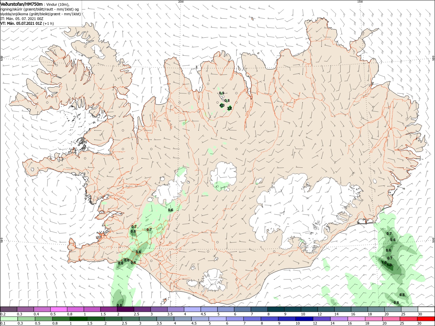The image size is (435, 326).
Task: Click the 'VT: Mán. 05.07.2021 01Z' valid-time line
Action: click(x=21, y=23)
